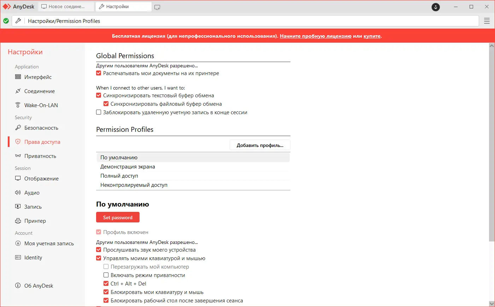Toggle the Профиль включен checkbox
This screenshot has height=307, width=495.
click(x=99, y=232)
